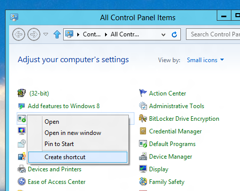The width and height of the screenshot is (240, 191).
Task: Click the icon above Devices and Printers
Action: [22, 156]
